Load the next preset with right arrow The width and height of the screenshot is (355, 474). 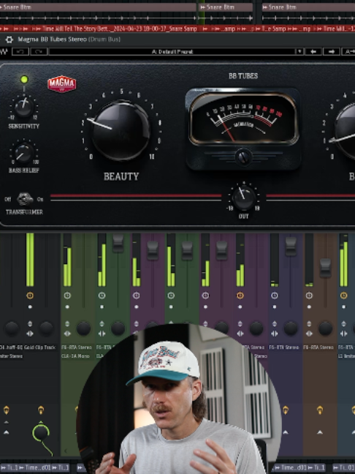[331, 52]
